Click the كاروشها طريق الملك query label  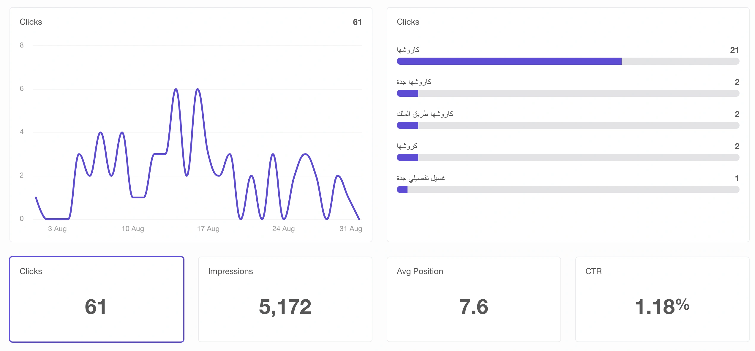[x=425, y=114]
